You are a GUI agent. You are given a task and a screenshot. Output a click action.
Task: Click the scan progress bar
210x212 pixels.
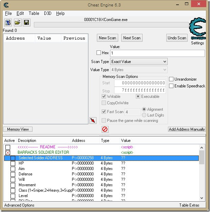tap(111, 25)
